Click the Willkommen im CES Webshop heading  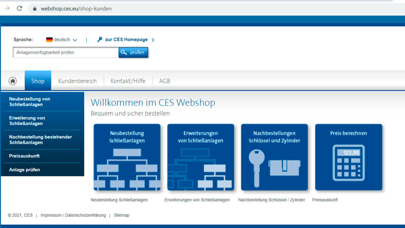coord(153,102)
